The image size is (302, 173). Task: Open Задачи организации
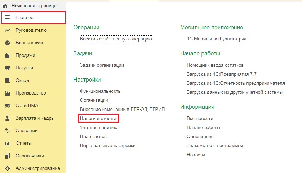tap(102, 65)
